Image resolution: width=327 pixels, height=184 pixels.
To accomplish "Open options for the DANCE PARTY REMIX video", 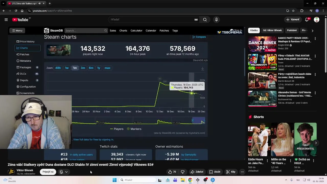I will [315, 38].
